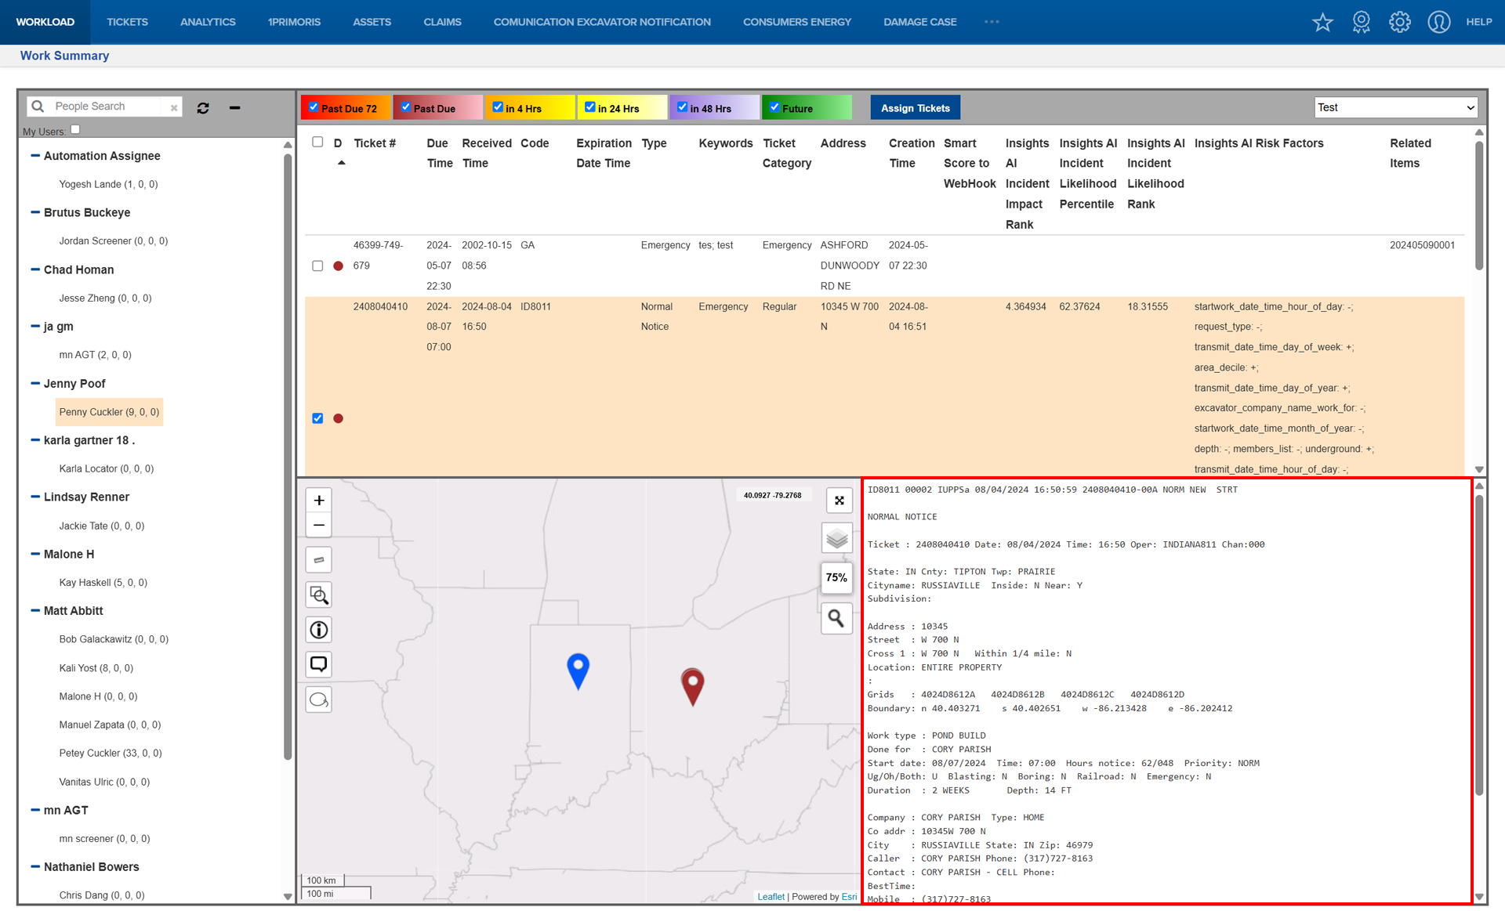The image size is (1505, 911).
Task: Open the Analytics menu tab
Action: click(x=208, y=22)
